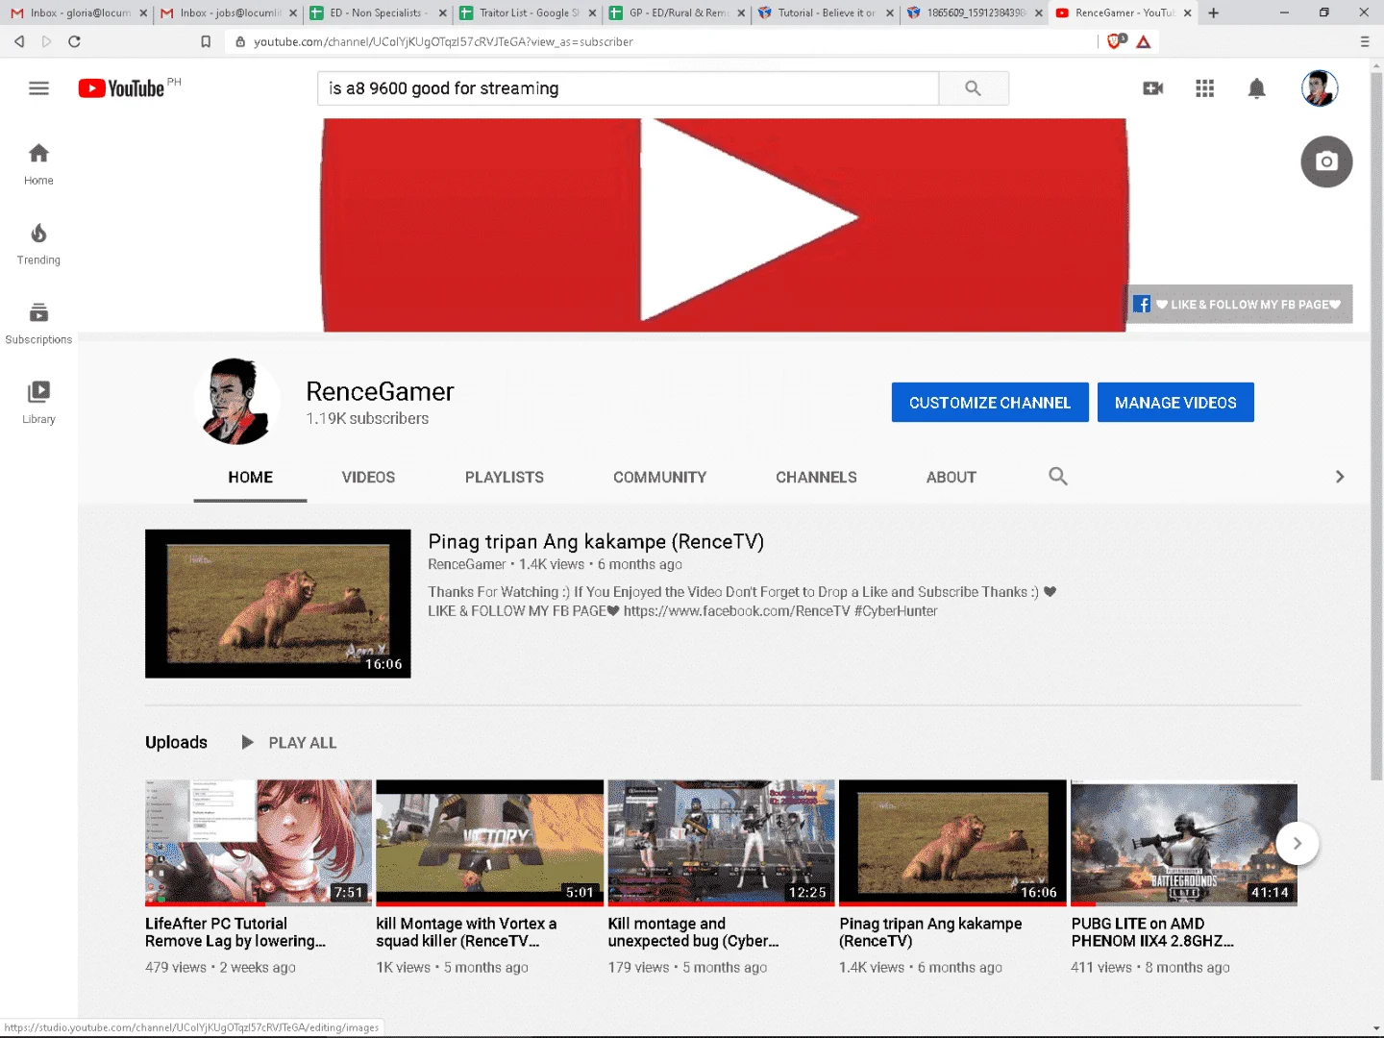Open the YouTube guide hamburger menu
Screen dimensions: 1384x1038
click(38, 88)
